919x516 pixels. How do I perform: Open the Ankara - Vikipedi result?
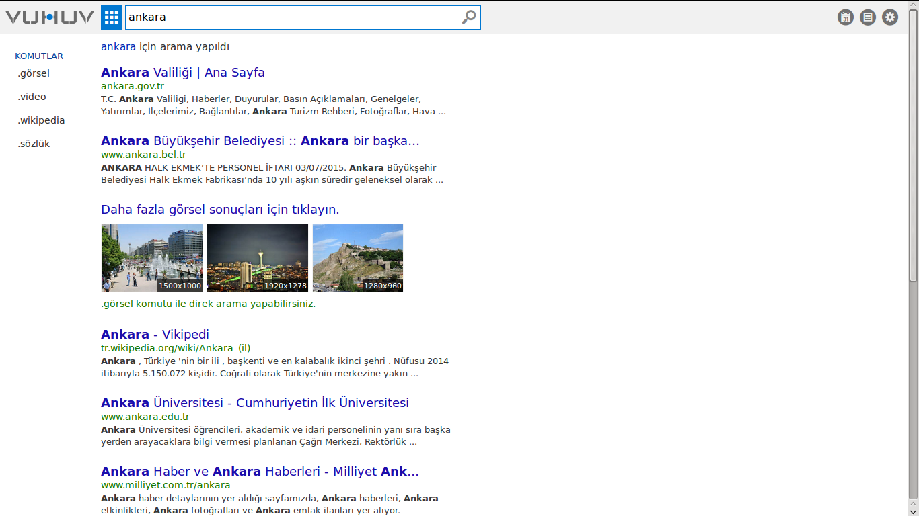coord(155,335)
